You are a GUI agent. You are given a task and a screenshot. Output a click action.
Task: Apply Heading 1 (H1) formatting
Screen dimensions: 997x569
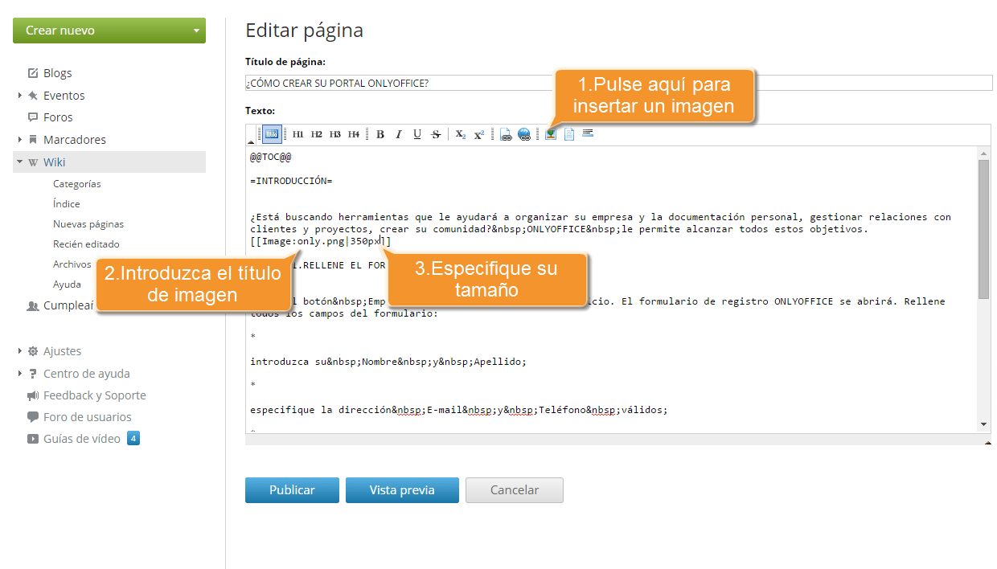click(298, 135)
